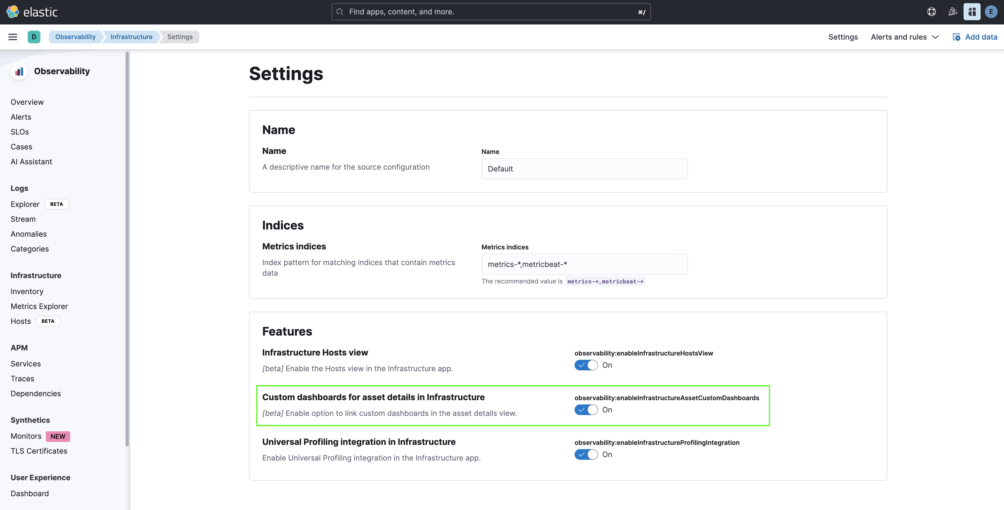This screenshot has height=510, width=1004.
Task: Click the search magnifier icon
Action: click(340, 12)
